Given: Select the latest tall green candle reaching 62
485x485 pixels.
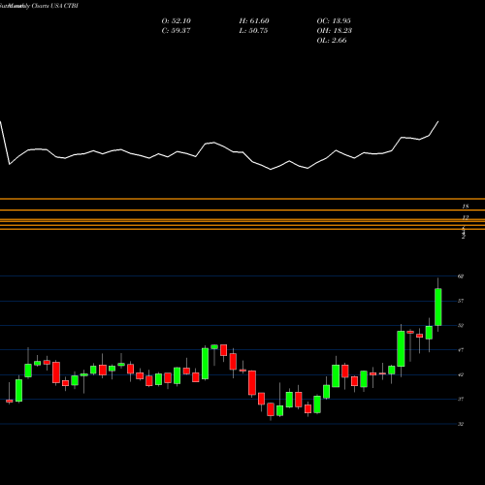Looking at the screenshot, I should [x=438, y=307].
